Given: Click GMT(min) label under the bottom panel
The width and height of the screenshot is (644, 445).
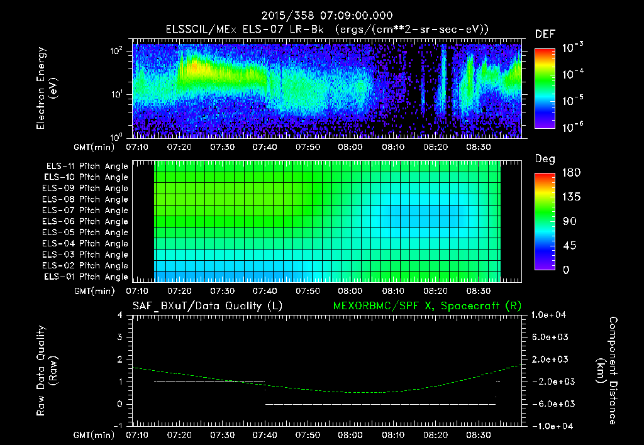Looking at the screenshot, I should click(x=94, y=435).
